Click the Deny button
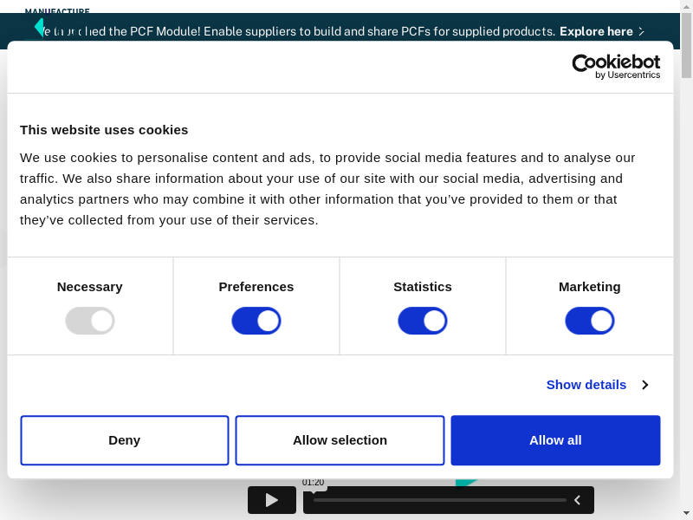The width and height of the screenshot is (693, 520). tap(125, 440)
